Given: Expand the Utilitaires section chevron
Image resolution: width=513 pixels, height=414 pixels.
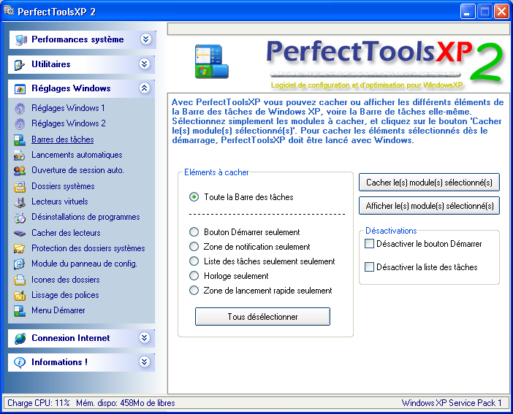Looking at the screenshot, I should click(145, 64).
